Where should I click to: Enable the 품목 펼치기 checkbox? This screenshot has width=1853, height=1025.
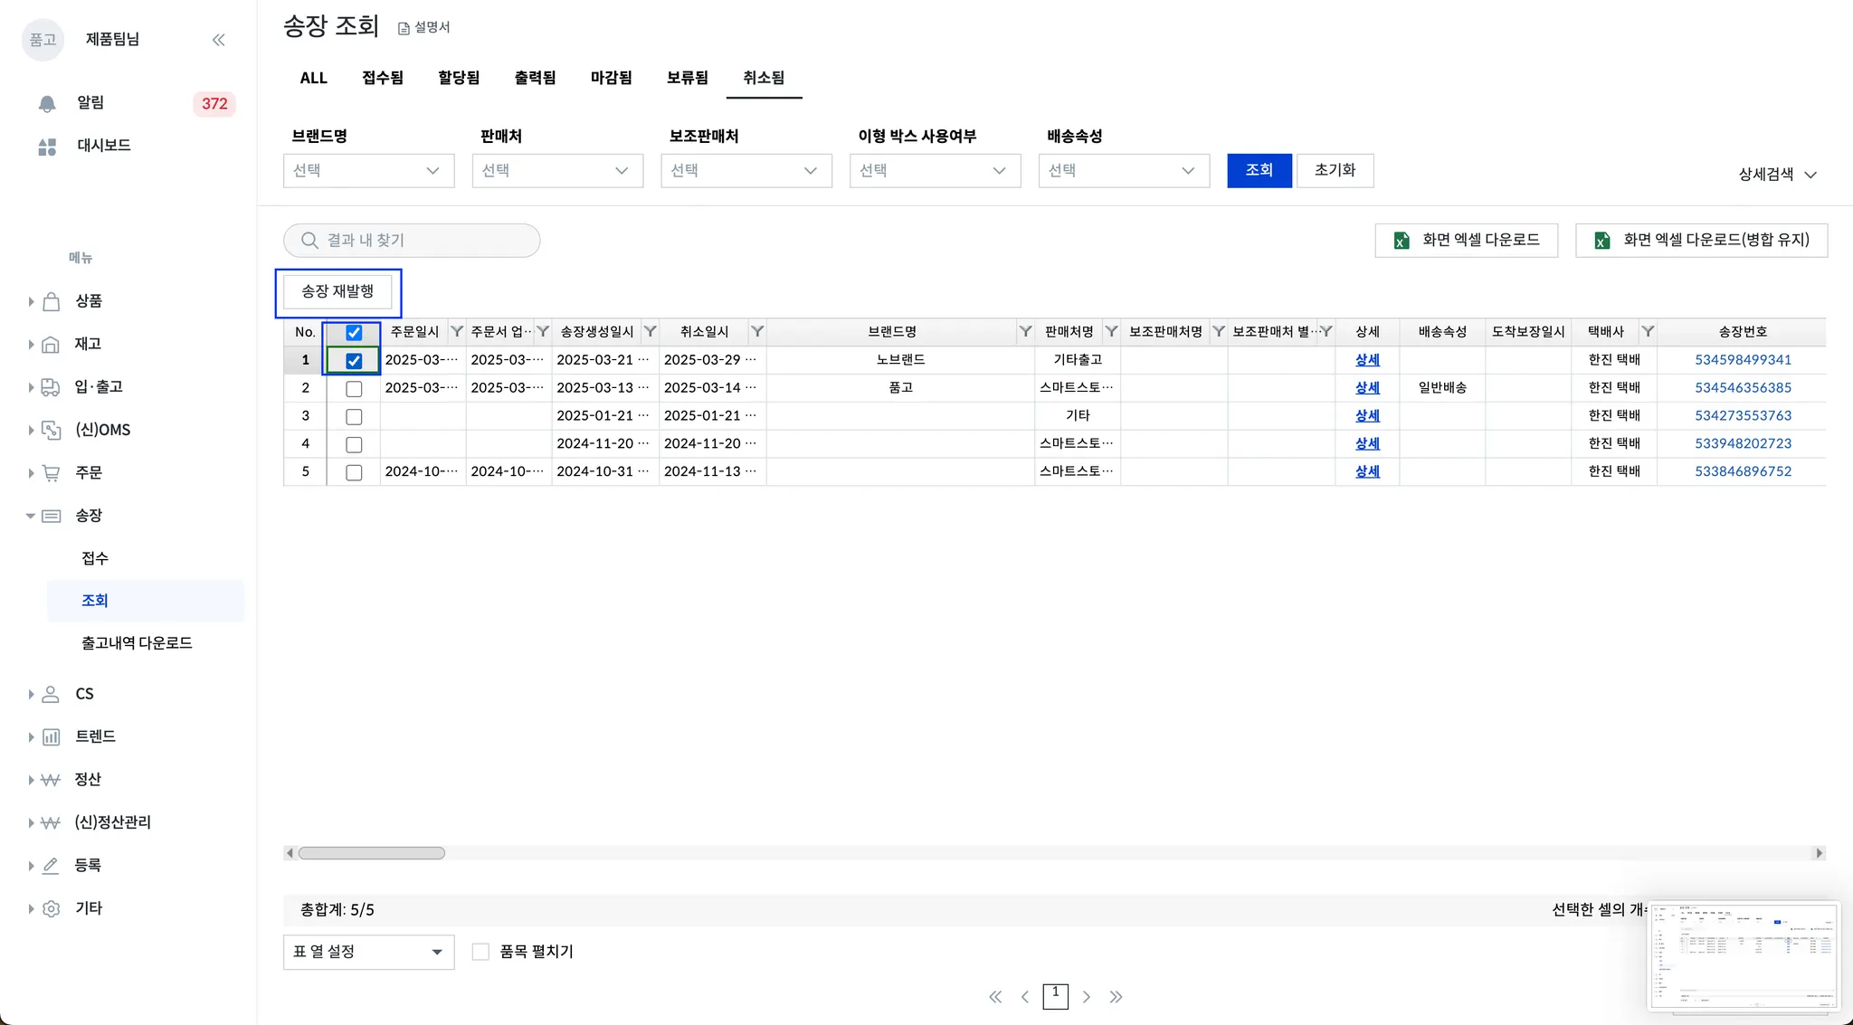click(480, 952)
